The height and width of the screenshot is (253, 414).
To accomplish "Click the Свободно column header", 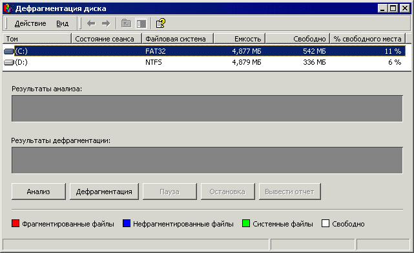I will pyautogui.click(x=298, y=39).
